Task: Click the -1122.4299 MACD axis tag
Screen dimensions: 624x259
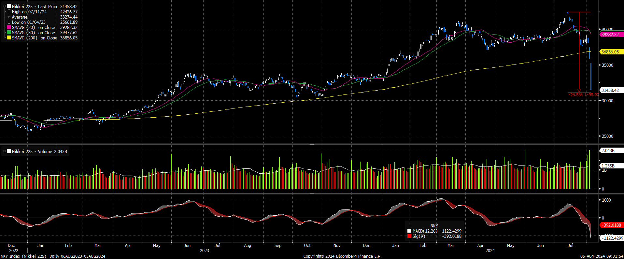Action: click(612, 238)
